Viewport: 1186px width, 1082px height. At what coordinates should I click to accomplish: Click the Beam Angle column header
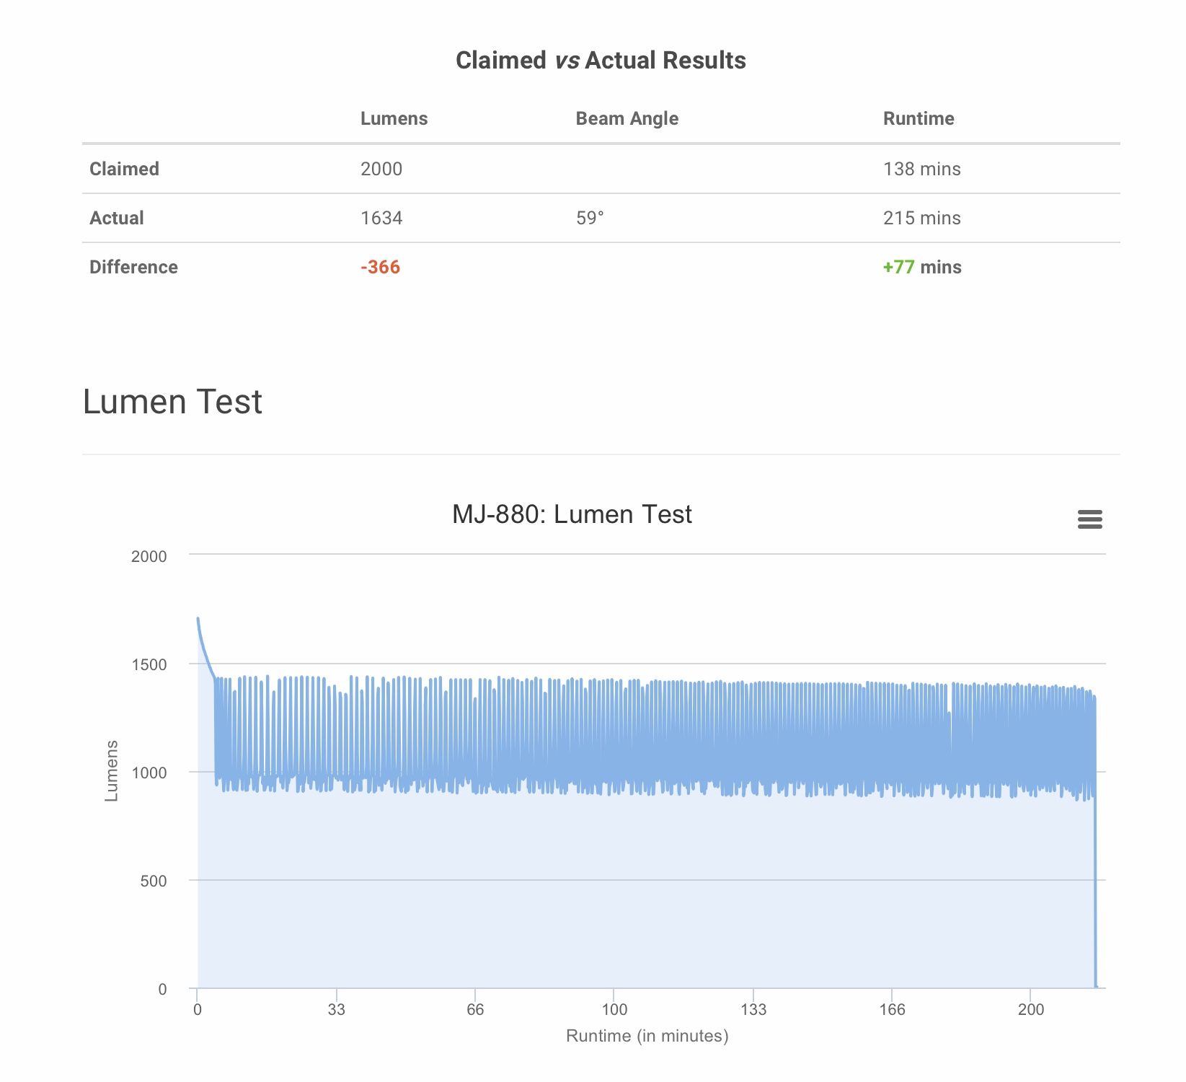coord(627,119)
